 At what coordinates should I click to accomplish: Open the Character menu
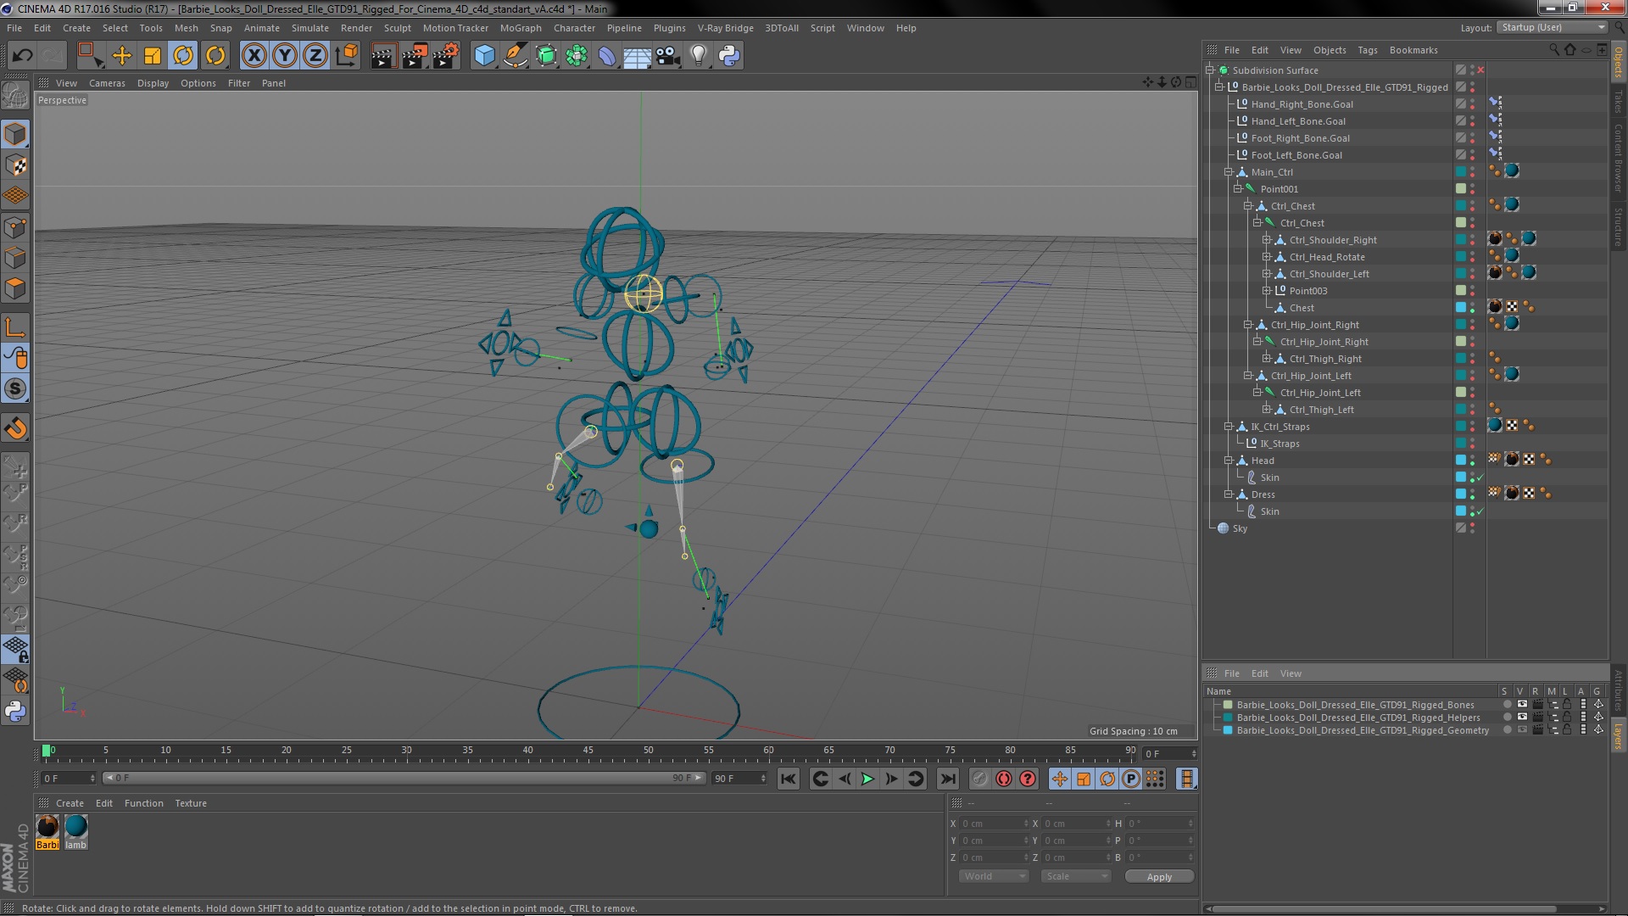click(x=574, y=28)
